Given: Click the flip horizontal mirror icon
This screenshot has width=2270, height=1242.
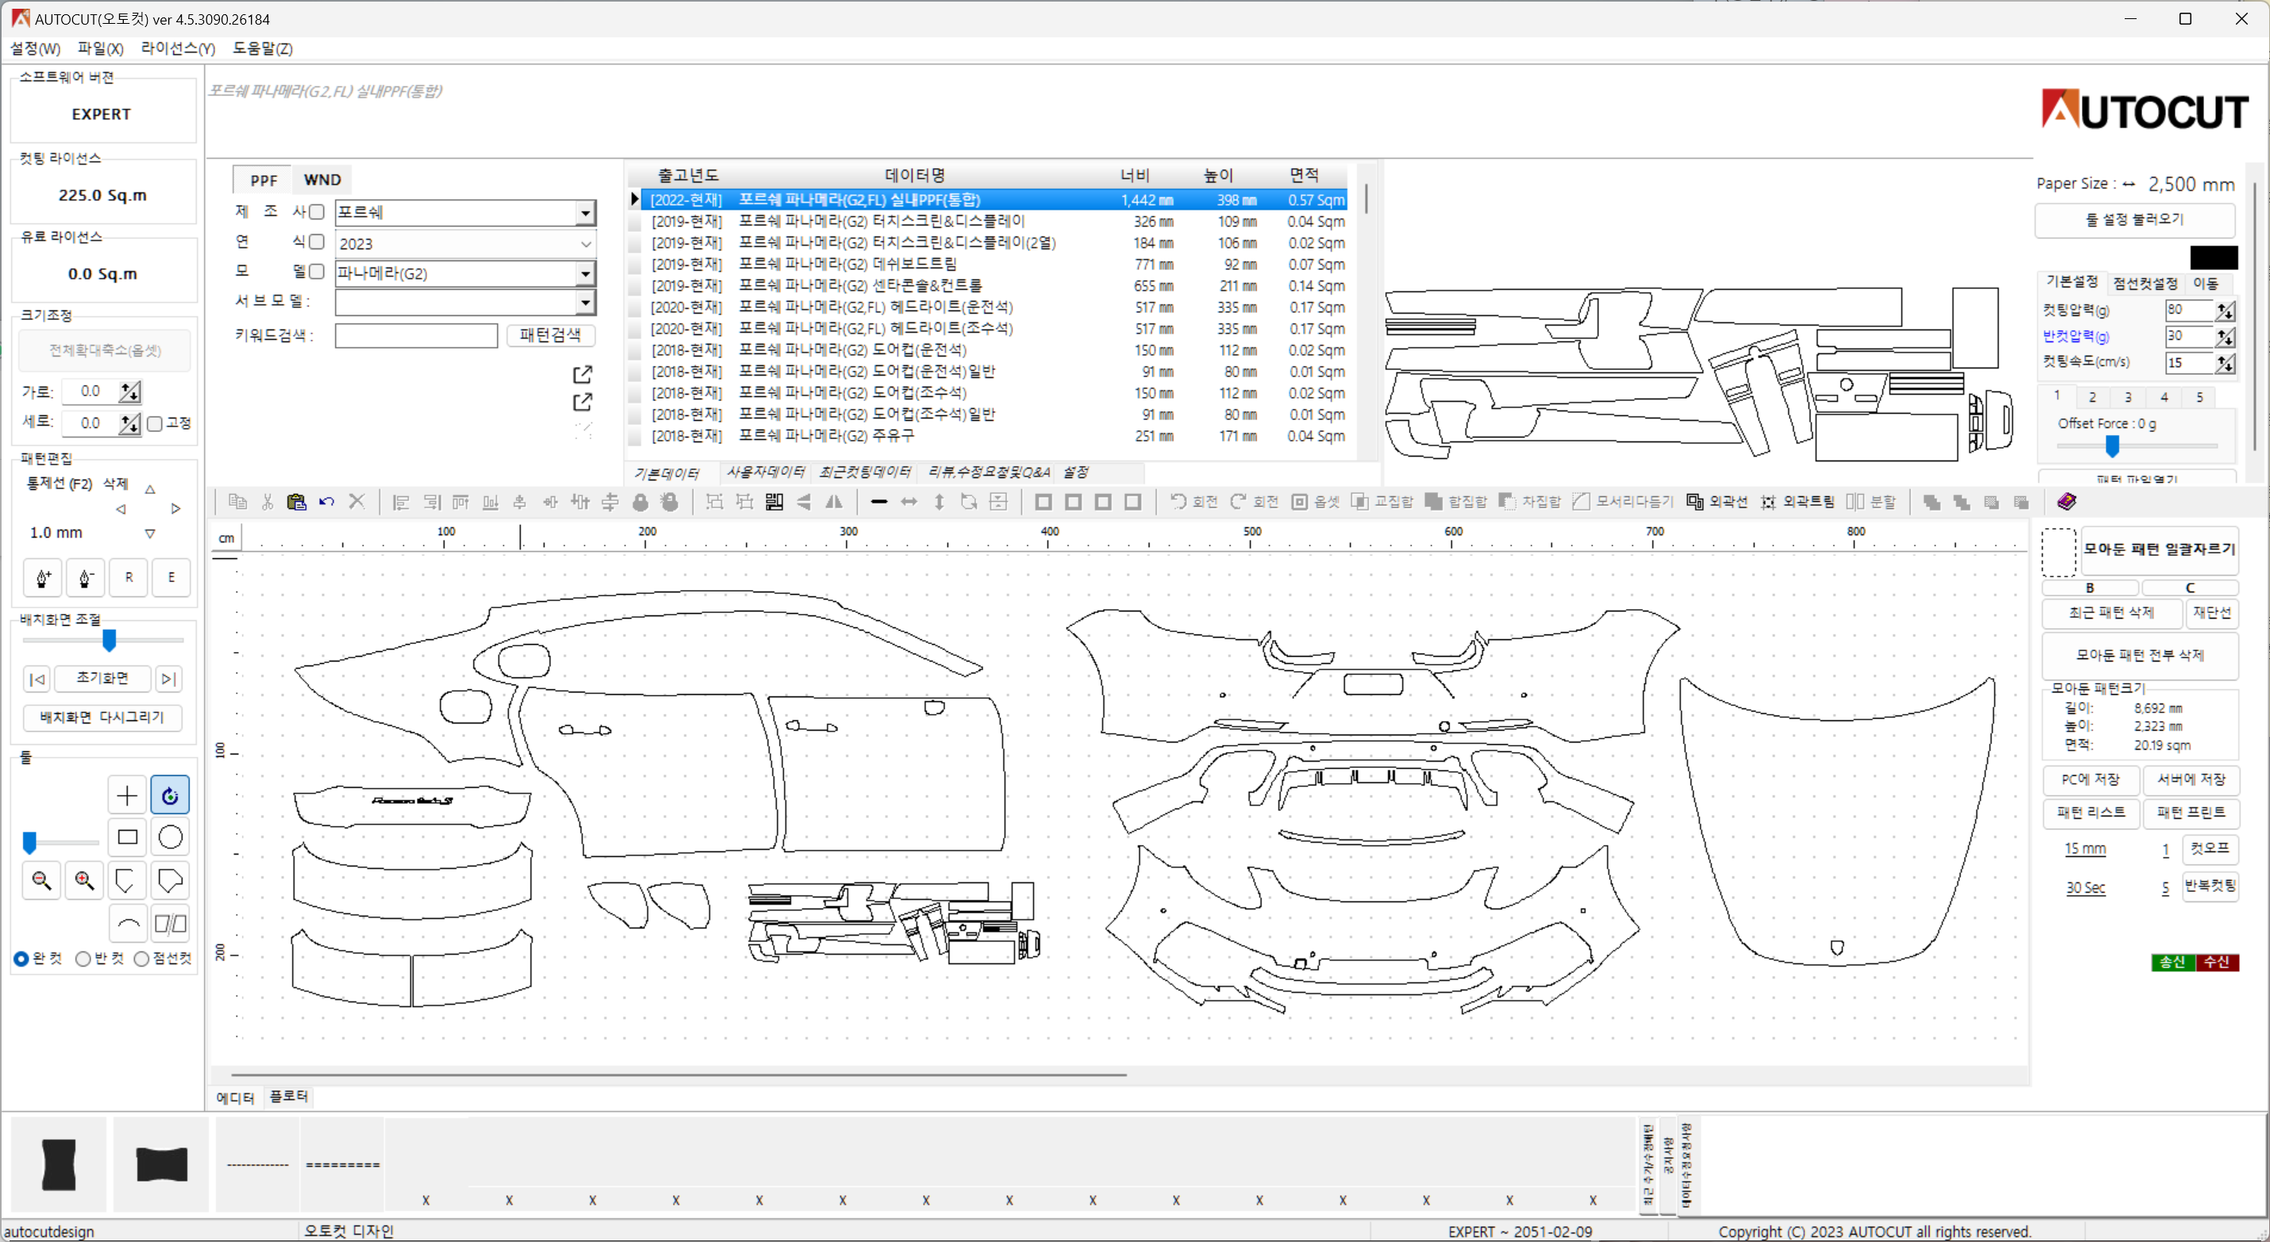Looking at the screenshot, I should tap(834, 502).
